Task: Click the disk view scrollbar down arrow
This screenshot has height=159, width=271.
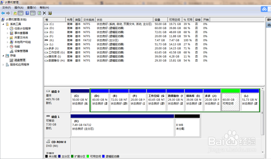Action: coord(263,152)
